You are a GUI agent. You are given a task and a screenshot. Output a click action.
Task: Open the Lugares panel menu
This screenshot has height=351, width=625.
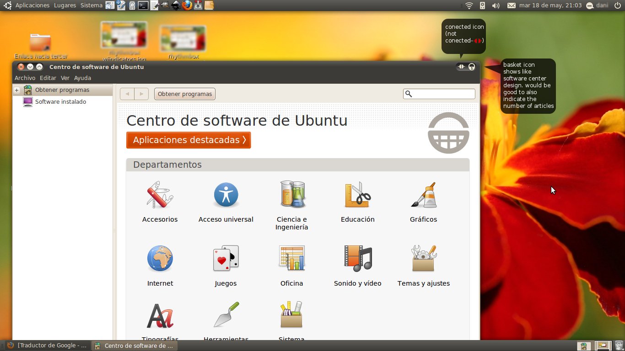[65, 5]
